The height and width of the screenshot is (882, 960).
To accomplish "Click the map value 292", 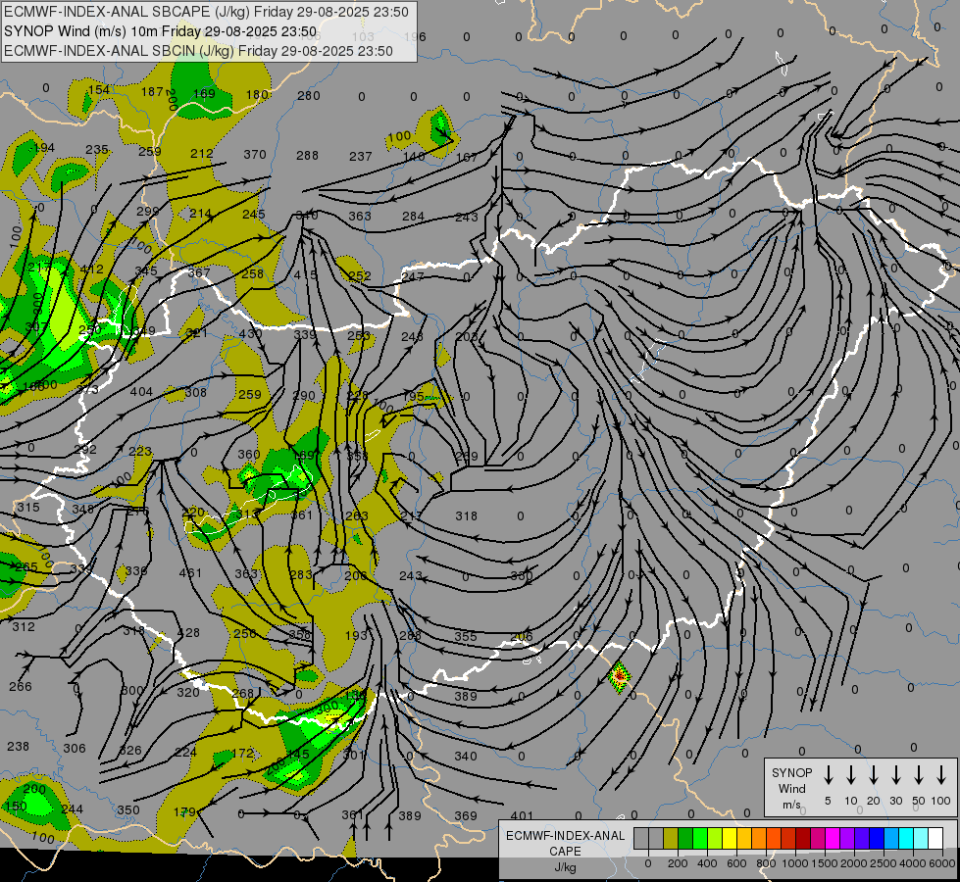I will [85, 450].
